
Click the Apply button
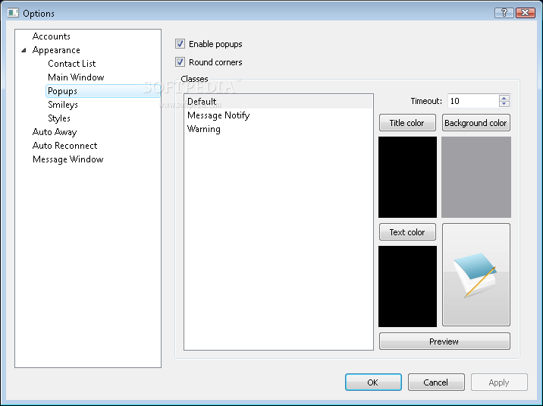click(x=499, y=382)
